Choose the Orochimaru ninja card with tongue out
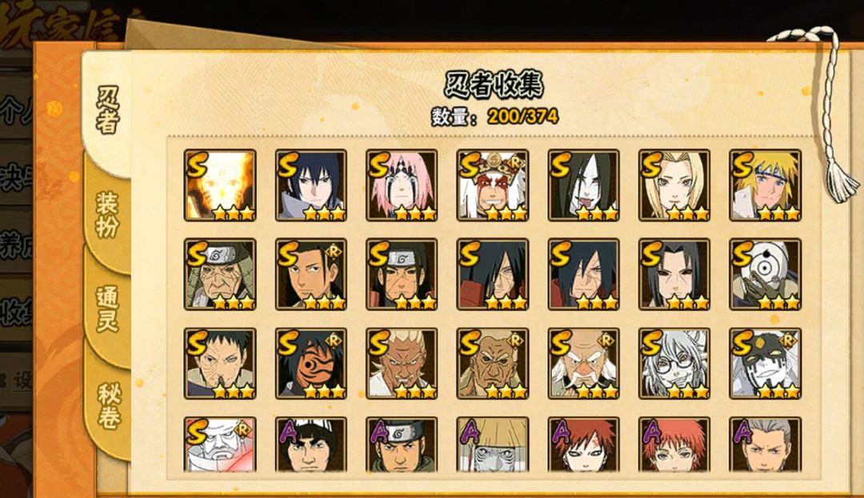Image resolution: width=864 pixels, height=498 pixels. point(583,185)
